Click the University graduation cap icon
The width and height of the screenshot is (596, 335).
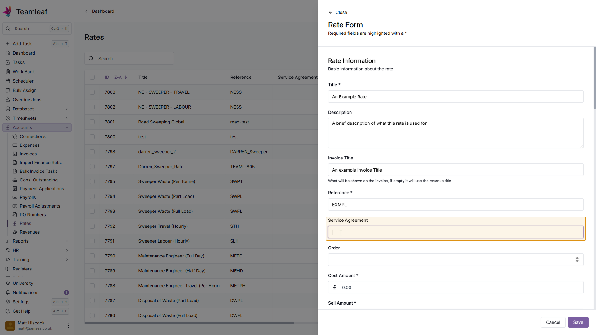tap(8, 283)
